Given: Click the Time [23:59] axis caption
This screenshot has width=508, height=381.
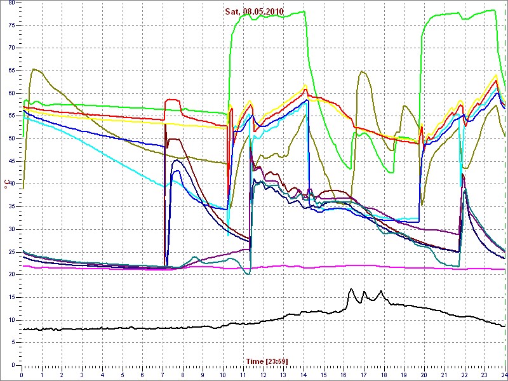Looking at the screenshot, I should point(267,361).
